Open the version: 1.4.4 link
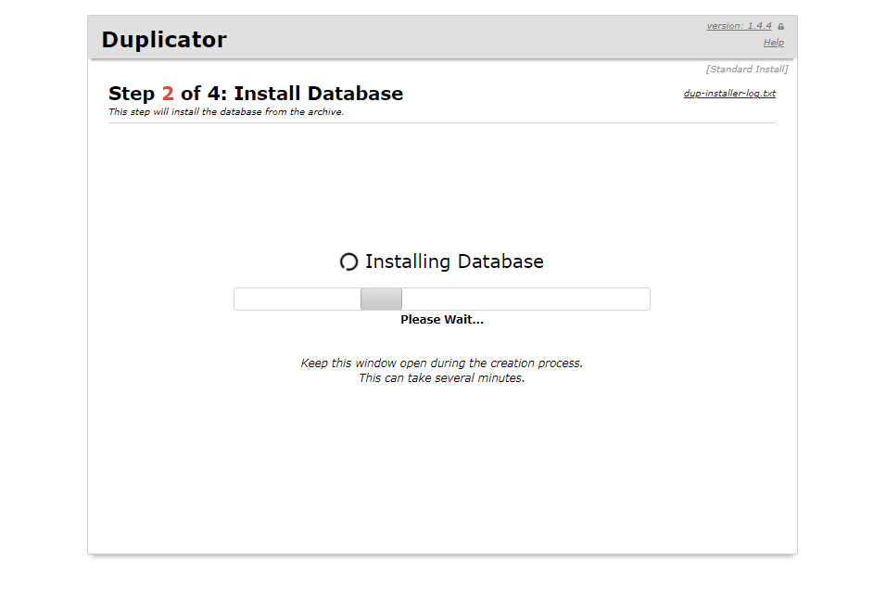The width and height of the screenshot is (886, 599). [738, 26]
